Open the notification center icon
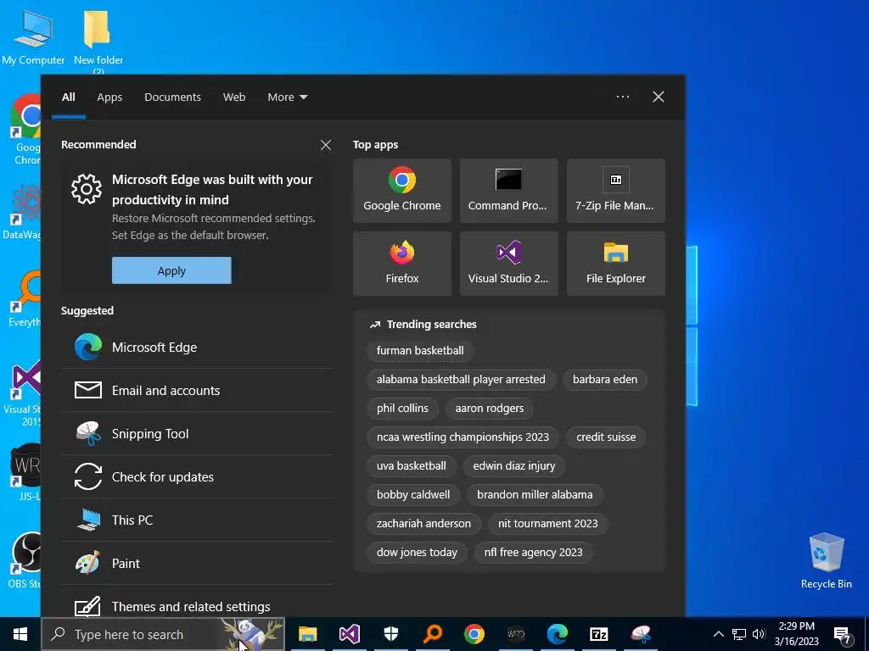 tap(843, 634)
